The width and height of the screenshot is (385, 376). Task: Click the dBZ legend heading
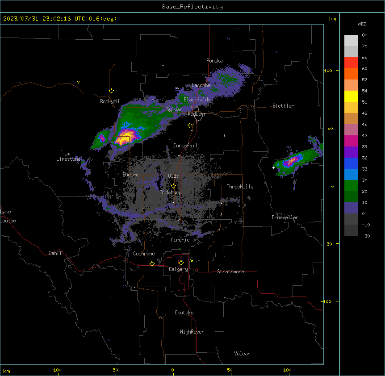tap(362, 24)
